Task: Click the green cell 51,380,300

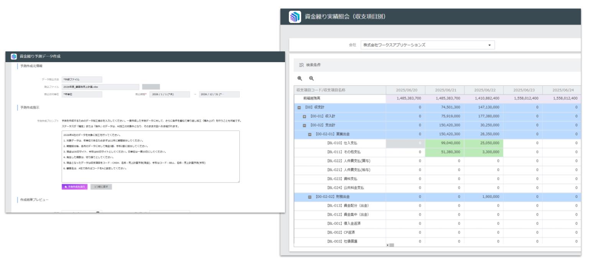Action: click(444, 152)
